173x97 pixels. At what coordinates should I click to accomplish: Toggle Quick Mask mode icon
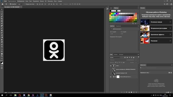[2, 66]
